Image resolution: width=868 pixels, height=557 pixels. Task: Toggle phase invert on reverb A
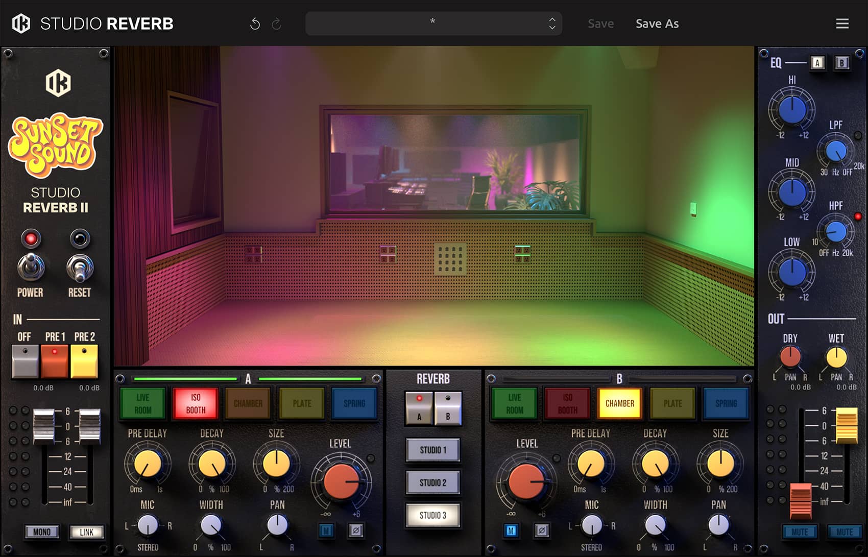point(356,531)
